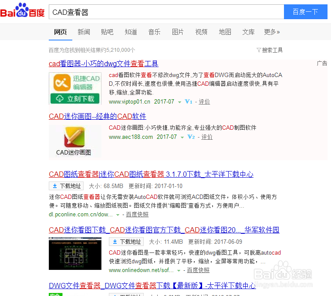
Task: Go to the 视频 tab
Action: click(x=201, y=32)
